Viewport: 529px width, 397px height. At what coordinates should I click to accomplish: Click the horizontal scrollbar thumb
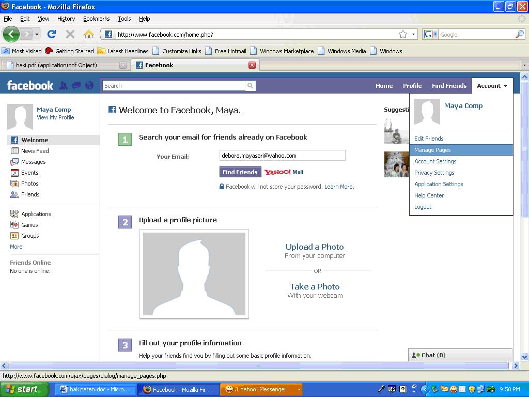pyautogui.click(x=258, y=365)
